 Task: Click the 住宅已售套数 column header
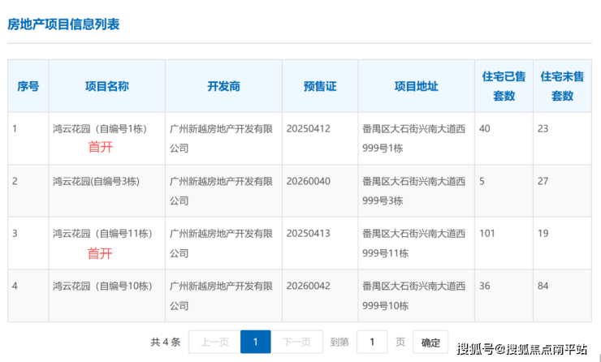click(504, 86)
